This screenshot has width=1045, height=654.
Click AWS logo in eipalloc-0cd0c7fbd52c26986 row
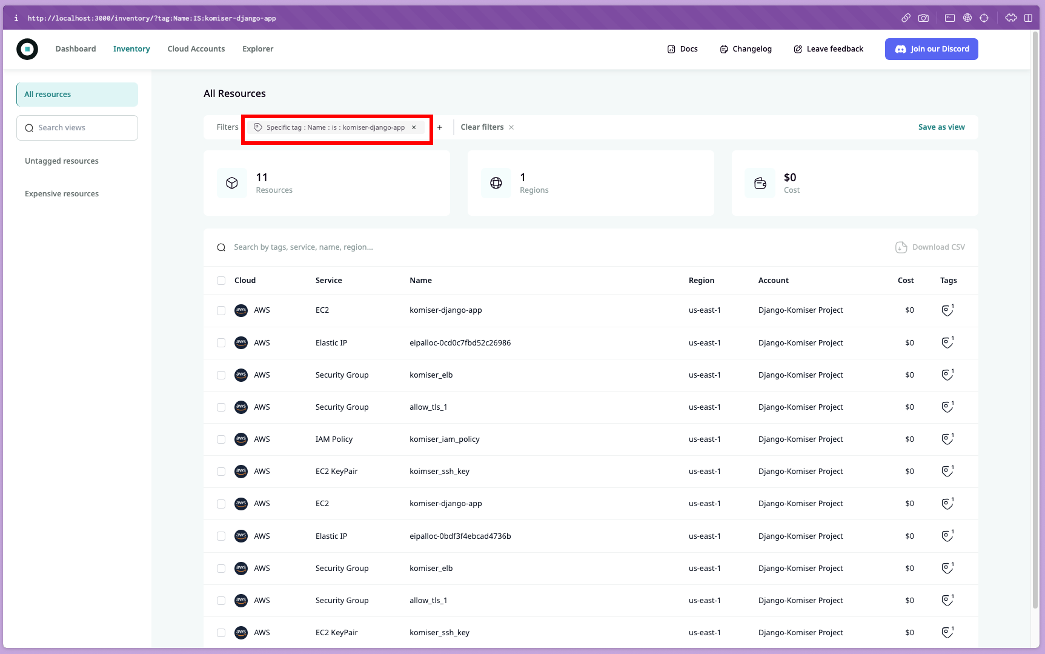click(x=241, y=343)
